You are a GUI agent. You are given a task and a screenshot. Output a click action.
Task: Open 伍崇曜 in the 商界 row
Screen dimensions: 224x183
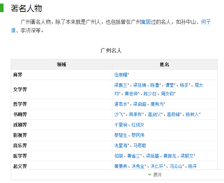[x=121, y=75]
